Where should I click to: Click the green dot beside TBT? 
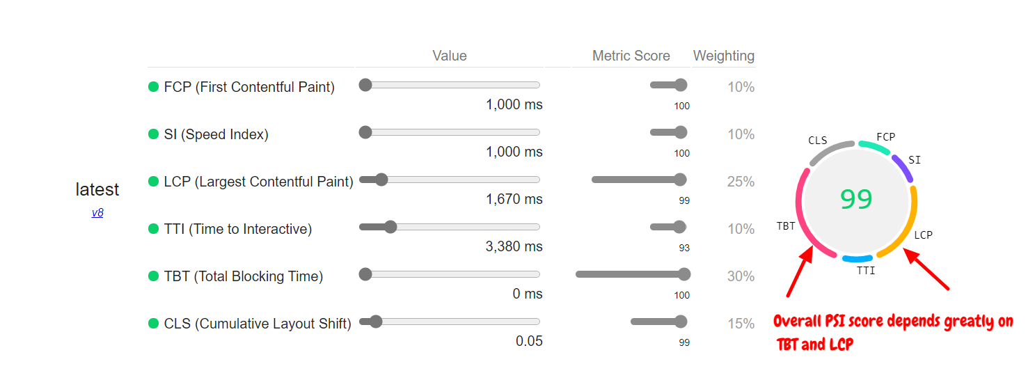[154, 276]
